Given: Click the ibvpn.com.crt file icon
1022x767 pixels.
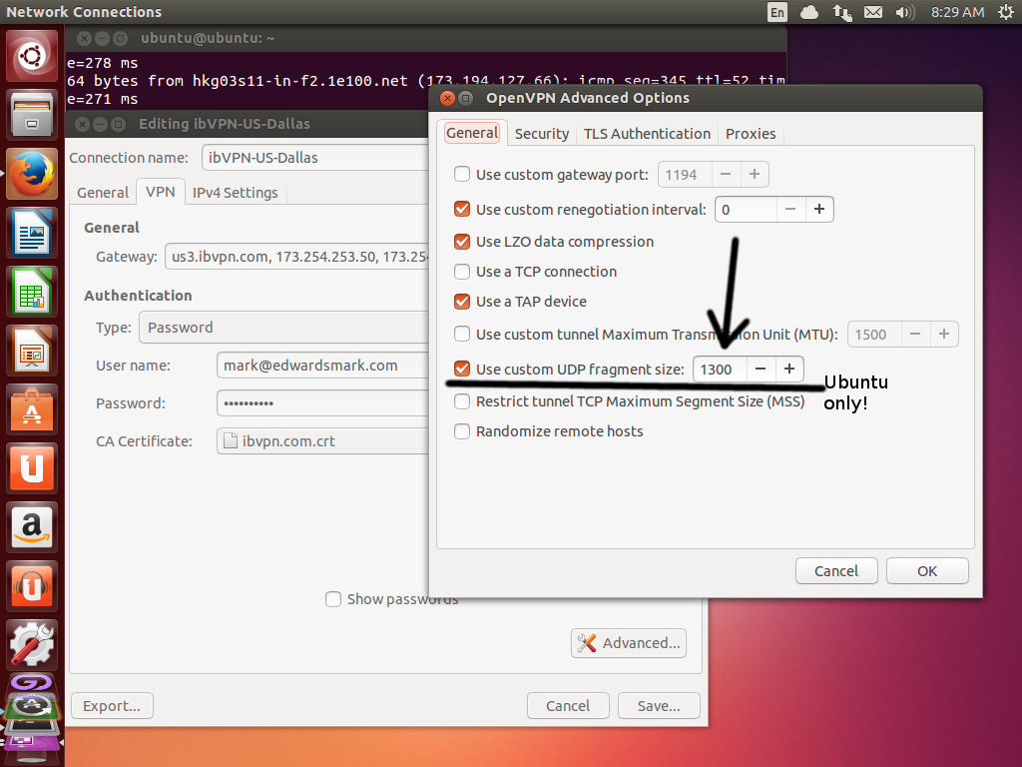Looking at the screenshot, I should click(231, 440).
